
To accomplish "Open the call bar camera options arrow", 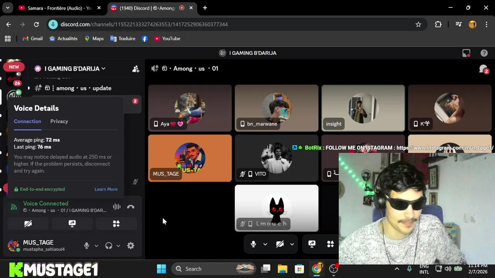I will point(292,244).
